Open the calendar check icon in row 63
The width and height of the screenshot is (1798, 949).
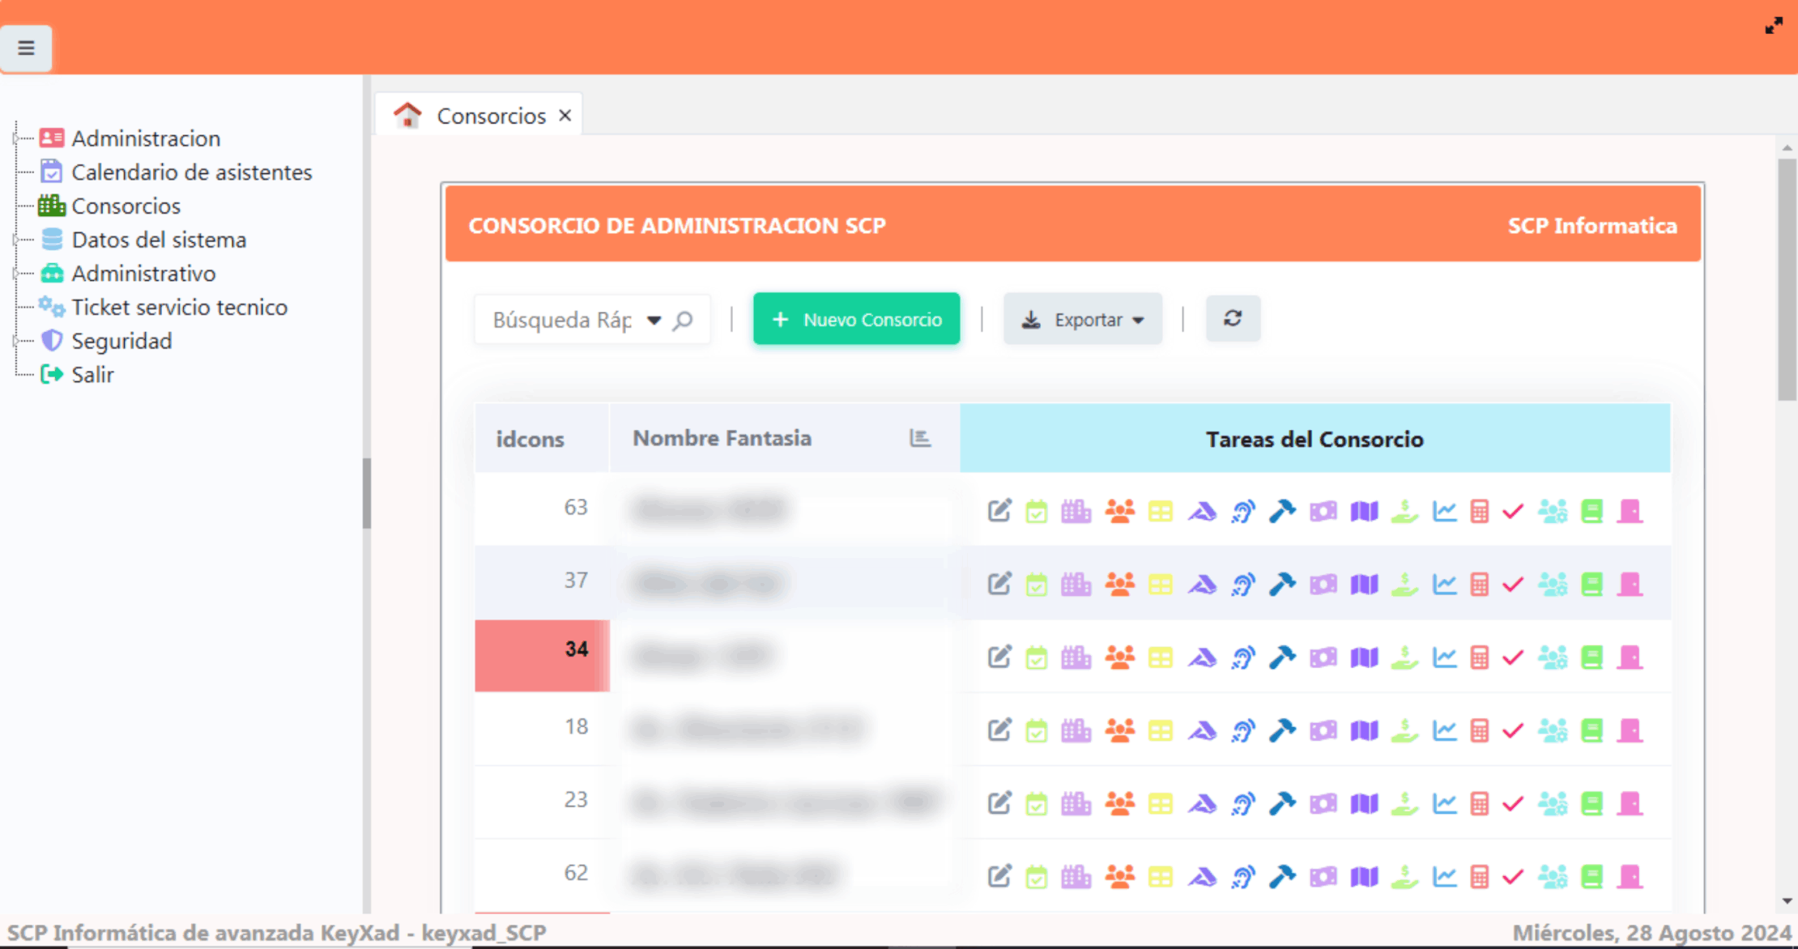[x=1037, y=512]
